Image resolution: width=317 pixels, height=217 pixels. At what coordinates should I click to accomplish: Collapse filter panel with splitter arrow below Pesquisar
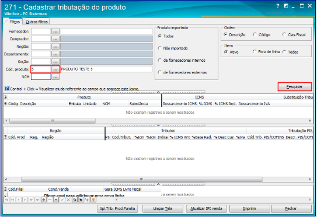click(158, 92)
